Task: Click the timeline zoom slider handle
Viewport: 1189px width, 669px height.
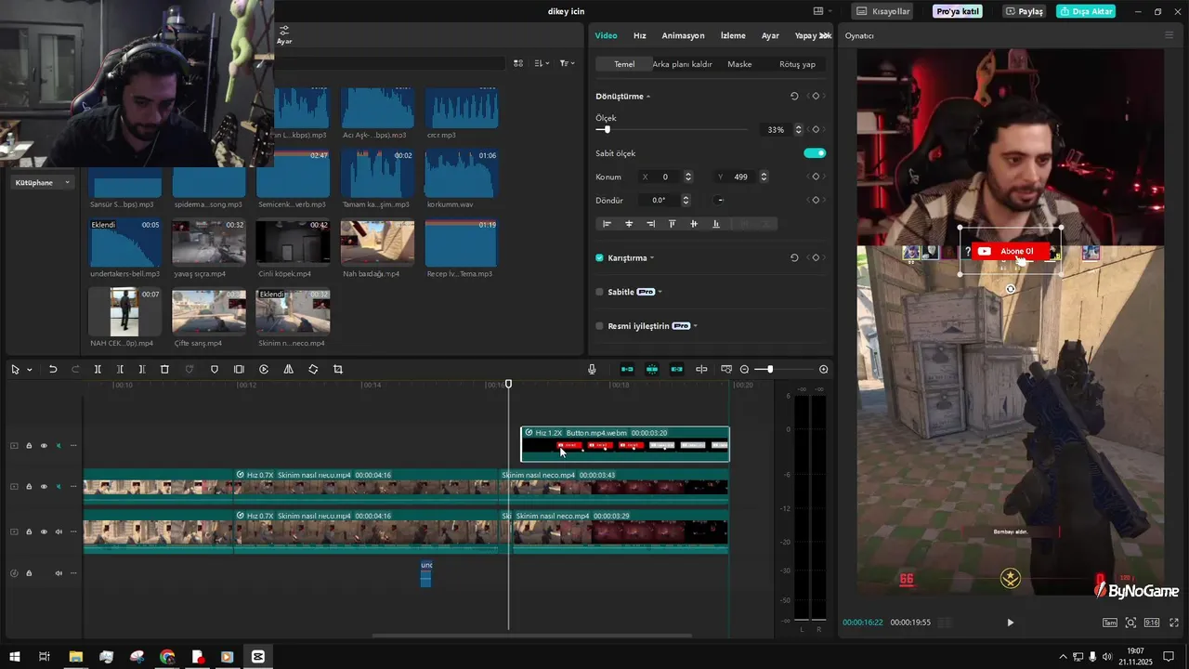Action: (x=769, y=369)
